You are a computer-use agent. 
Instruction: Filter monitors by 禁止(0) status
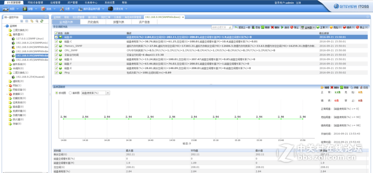point(362,27)
